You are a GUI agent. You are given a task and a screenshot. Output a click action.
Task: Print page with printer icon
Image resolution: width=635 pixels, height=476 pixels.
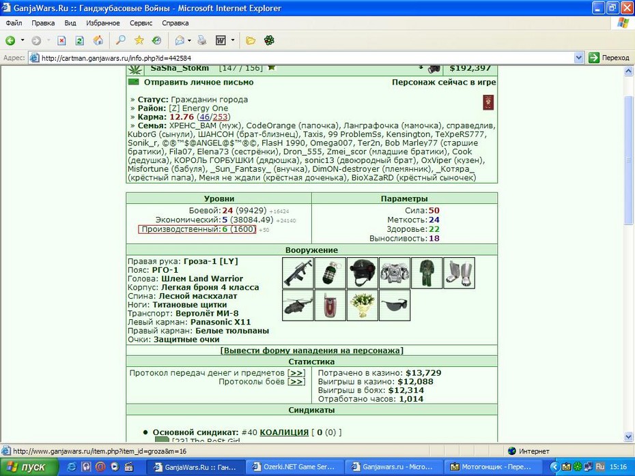pos(201,40)
